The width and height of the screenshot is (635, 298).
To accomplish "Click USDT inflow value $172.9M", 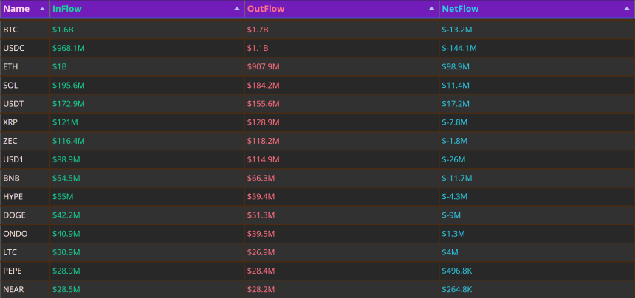I will click(69, 104).
